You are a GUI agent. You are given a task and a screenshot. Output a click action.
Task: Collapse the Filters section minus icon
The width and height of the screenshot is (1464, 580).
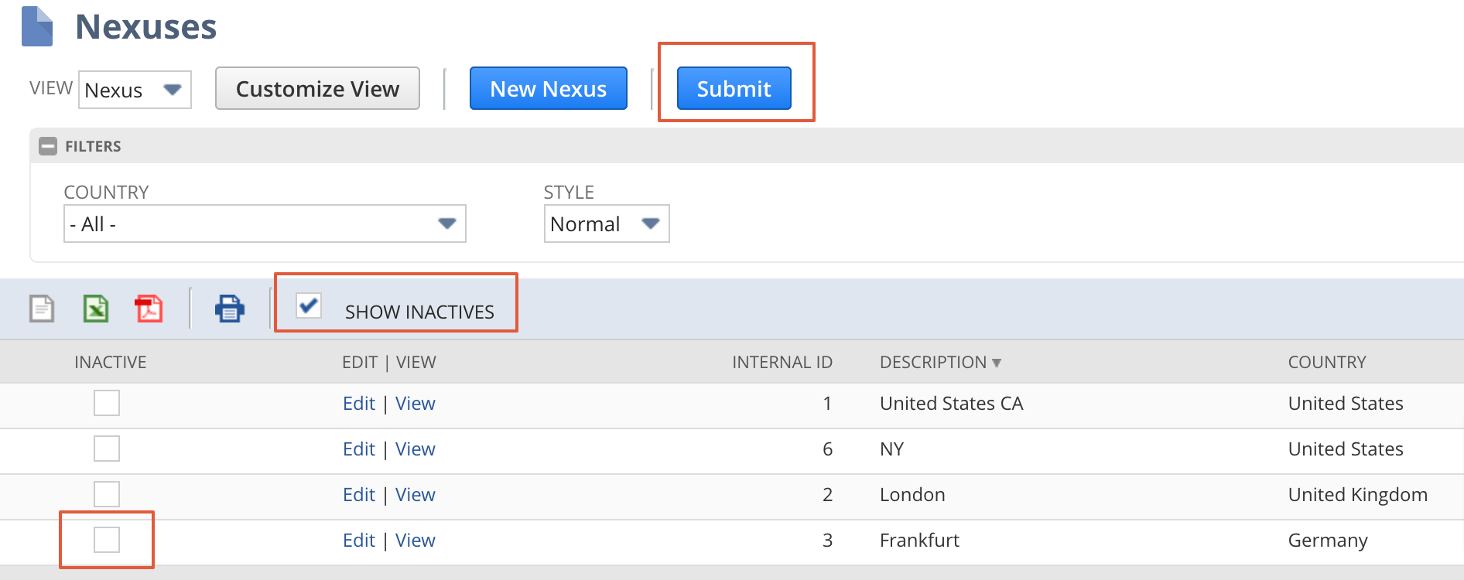(x=48, y=146)
